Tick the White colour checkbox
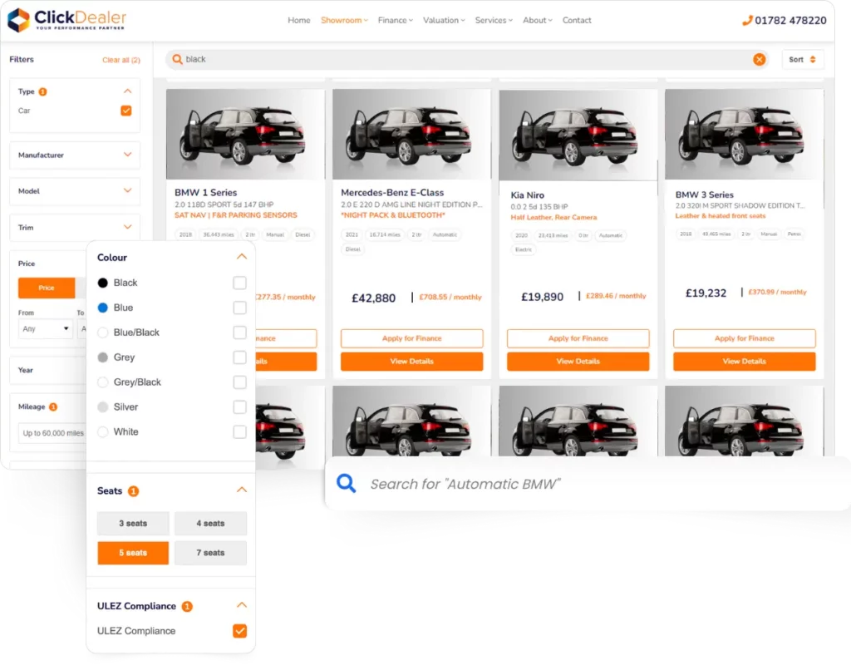The image size is (851, 665). pyautogui.click(x=239, y=432)
